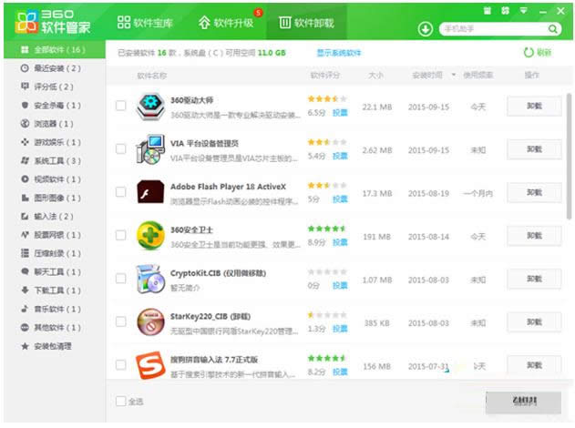Uninstall 360安全卫士 with 卸载 button
The height and width of the screenshot is (428, 575).
point(534,235)
